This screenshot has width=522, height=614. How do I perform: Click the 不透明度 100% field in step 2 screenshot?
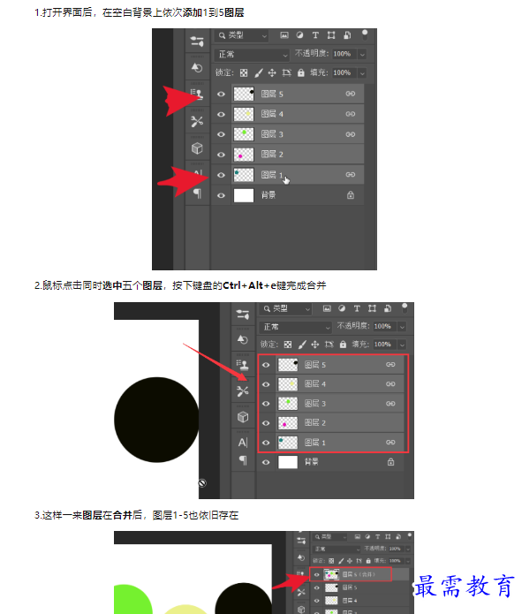click(384, 326)
